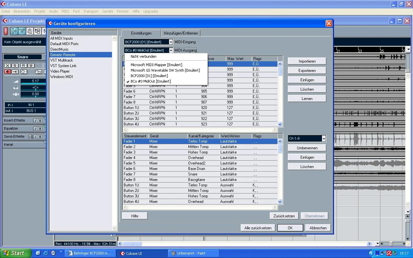The width and height of the screenshot is (413, 258).
Task: Select VST Multitrack in Geräte list
Action: pos(62,60)
